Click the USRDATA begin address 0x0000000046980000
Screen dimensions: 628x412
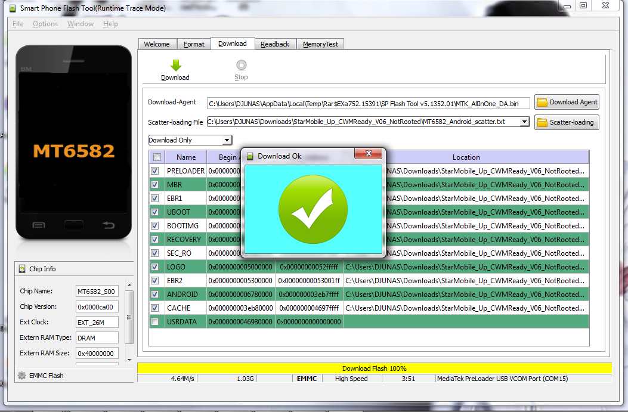tap(241, 321)
